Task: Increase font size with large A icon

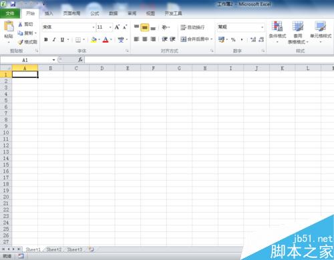Action: pyautogui.click(x=117, y=27)
